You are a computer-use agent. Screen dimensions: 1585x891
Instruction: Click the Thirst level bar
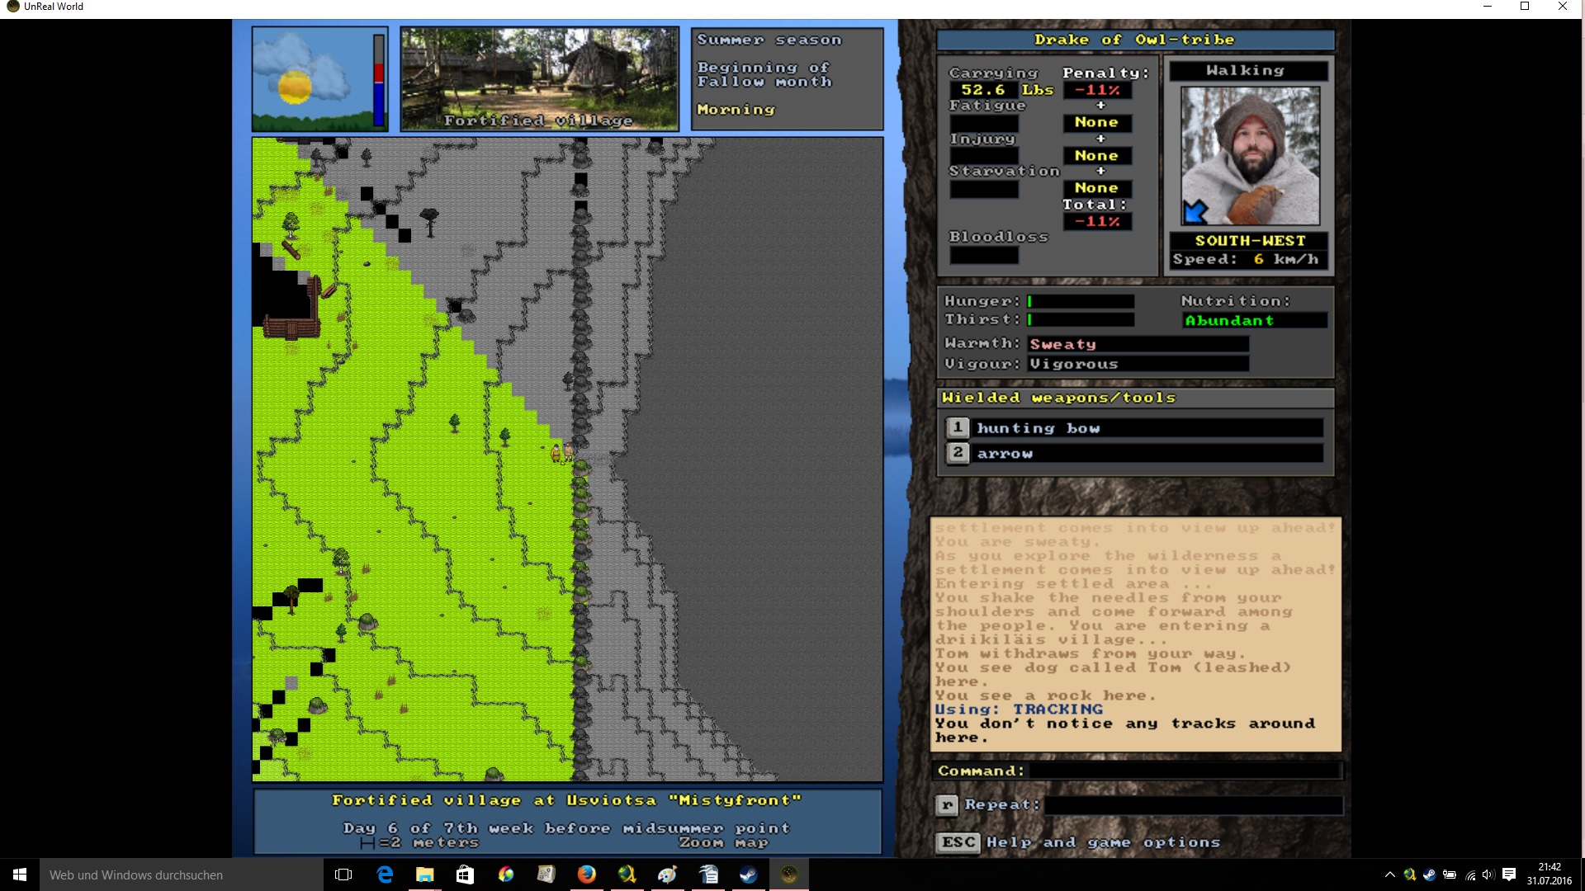point(1081,320)
